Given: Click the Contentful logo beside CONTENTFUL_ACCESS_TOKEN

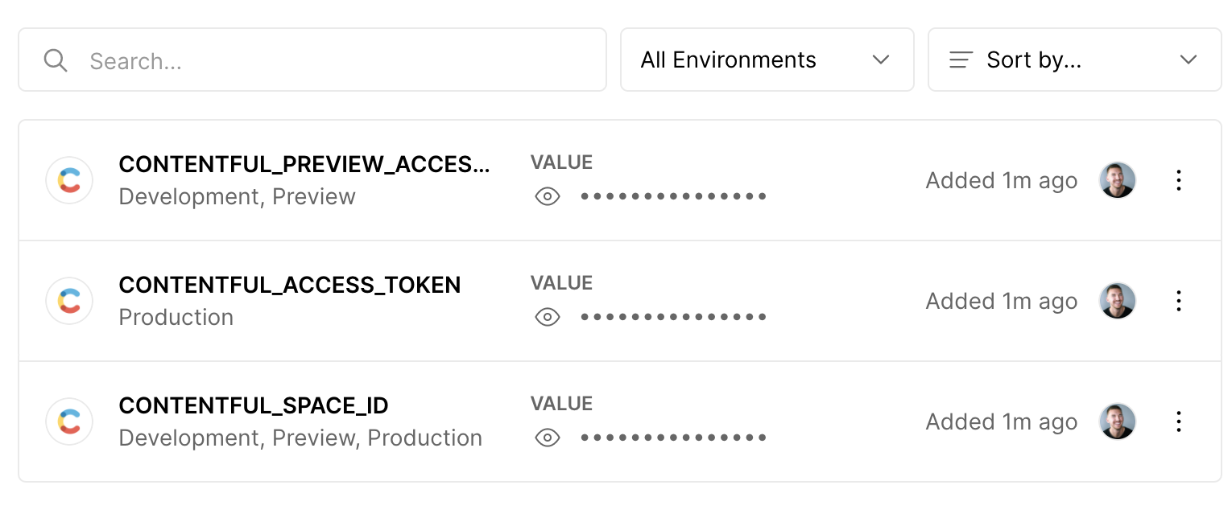Looking at the screenshot, I should (69, 301).
